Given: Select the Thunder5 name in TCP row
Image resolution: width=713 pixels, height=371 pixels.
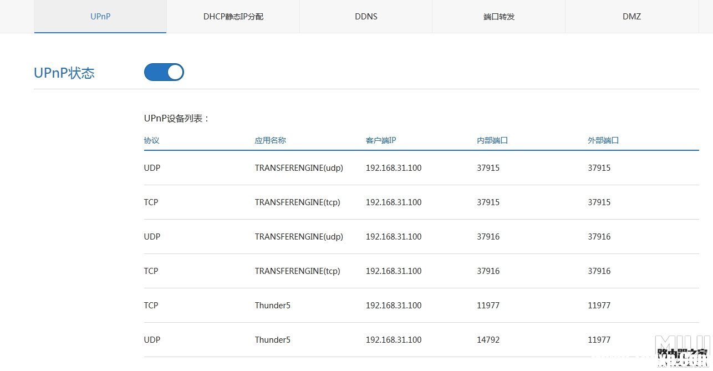Looking at the screenshot, I should 272,306.
